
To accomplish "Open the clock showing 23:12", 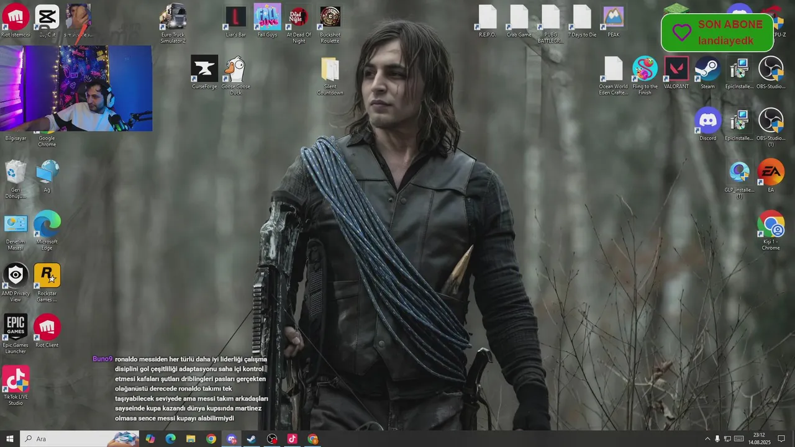I will point(759,439).
